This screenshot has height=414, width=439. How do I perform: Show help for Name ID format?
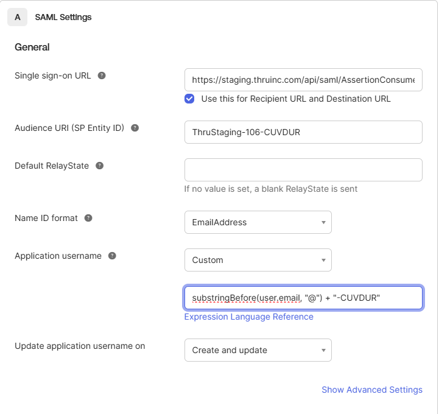click(88, 218)
